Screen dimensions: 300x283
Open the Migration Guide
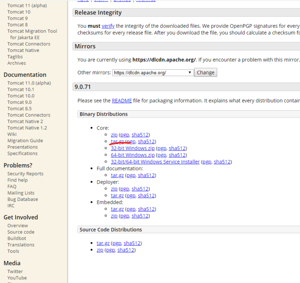pyautogui.click(x=25, y=141)
